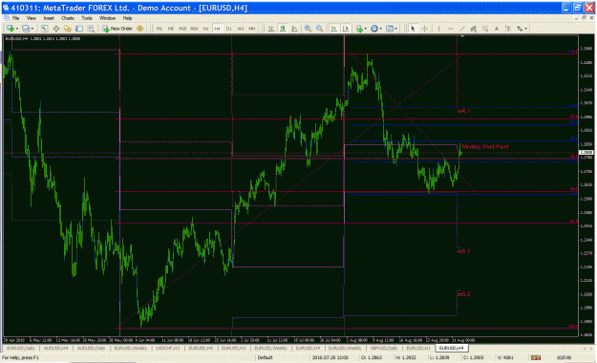The image size is (597, 363).
Task: Select the Equidistant Channel tool
Action: (473, 29)
